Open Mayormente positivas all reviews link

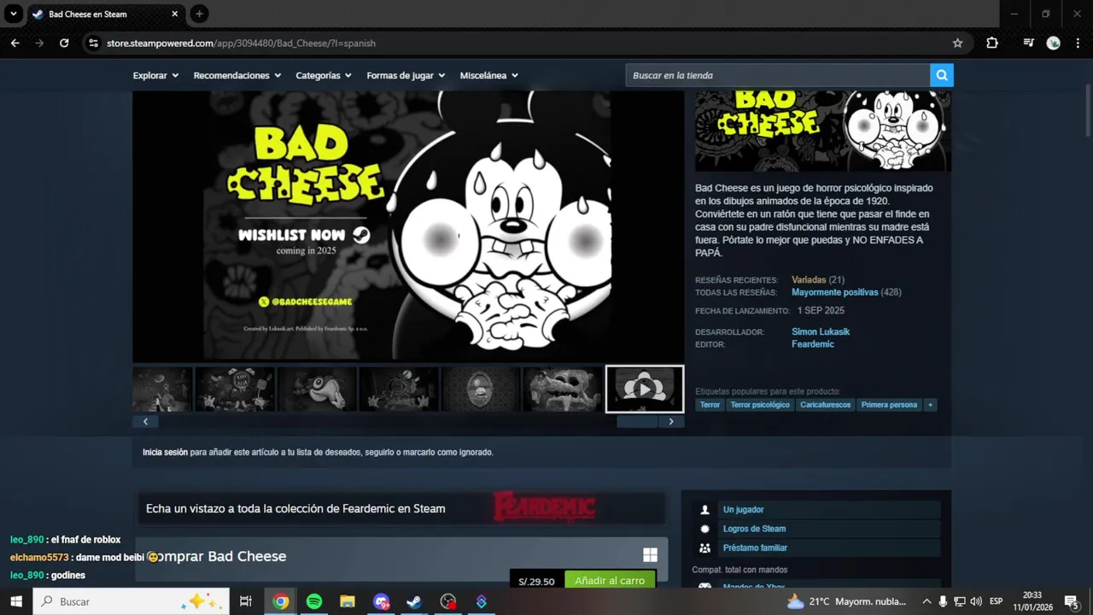point(834,292)
